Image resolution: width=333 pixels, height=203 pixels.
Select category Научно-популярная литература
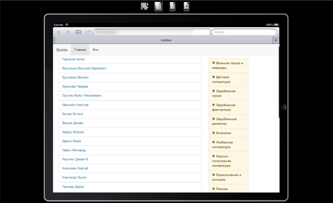228,161
